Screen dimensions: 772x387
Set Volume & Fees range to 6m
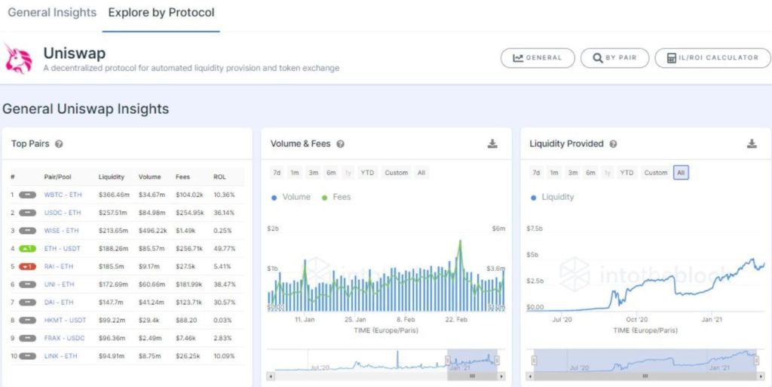pyautogui.click(x=332, y=173)
